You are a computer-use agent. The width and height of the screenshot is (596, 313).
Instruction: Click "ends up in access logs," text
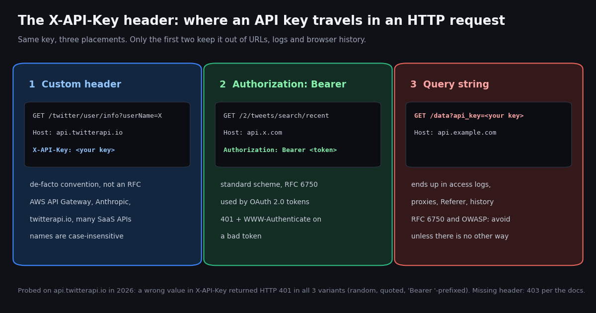451,185
